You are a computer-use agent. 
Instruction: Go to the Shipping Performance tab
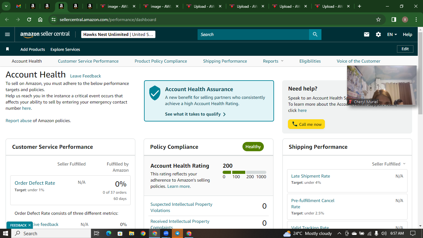225,61
